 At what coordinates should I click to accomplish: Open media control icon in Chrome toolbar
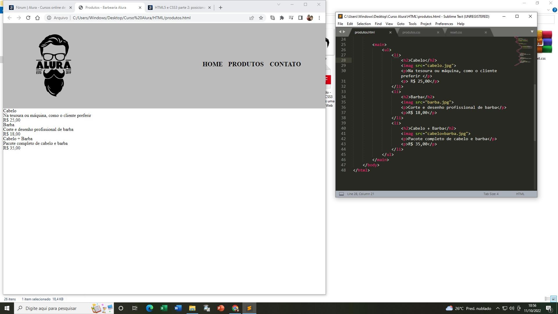(x=291, y=18)
